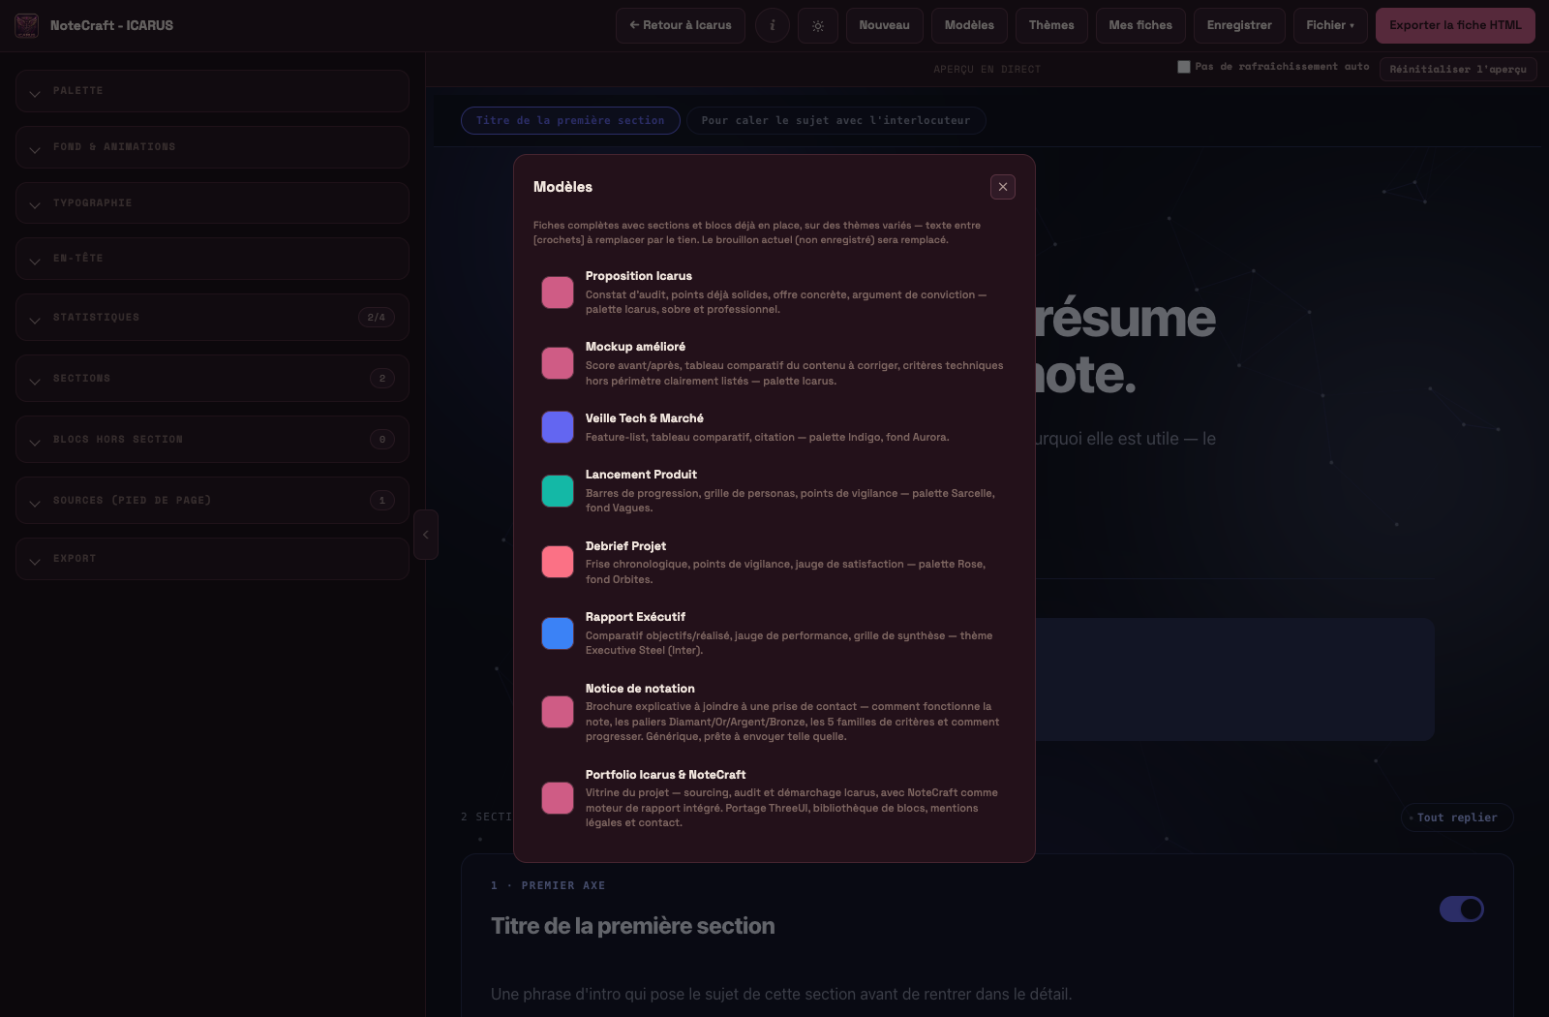
Task: Expand the En-tête panel
Action: point(212,259)
